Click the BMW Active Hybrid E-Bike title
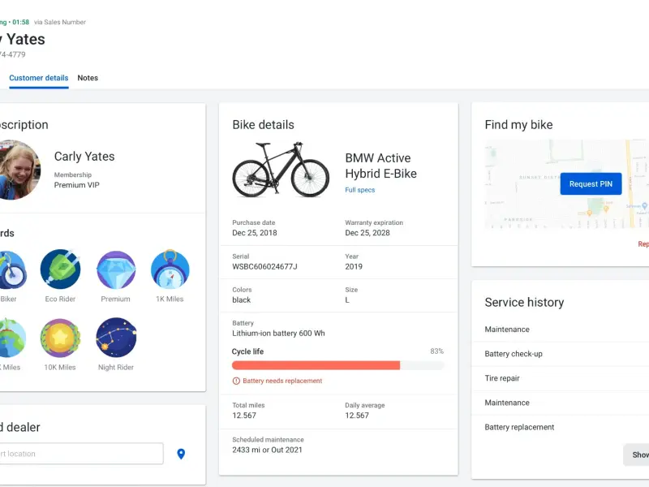 pyautogui.click(x=380, y=166)
